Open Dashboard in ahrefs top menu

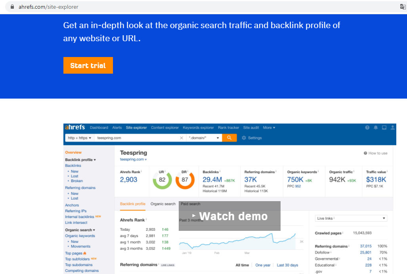[99, 127]
